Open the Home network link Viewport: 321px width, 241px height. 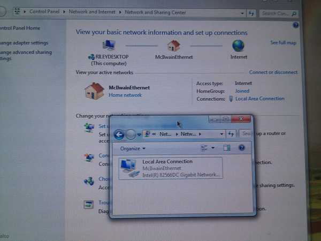125,95
